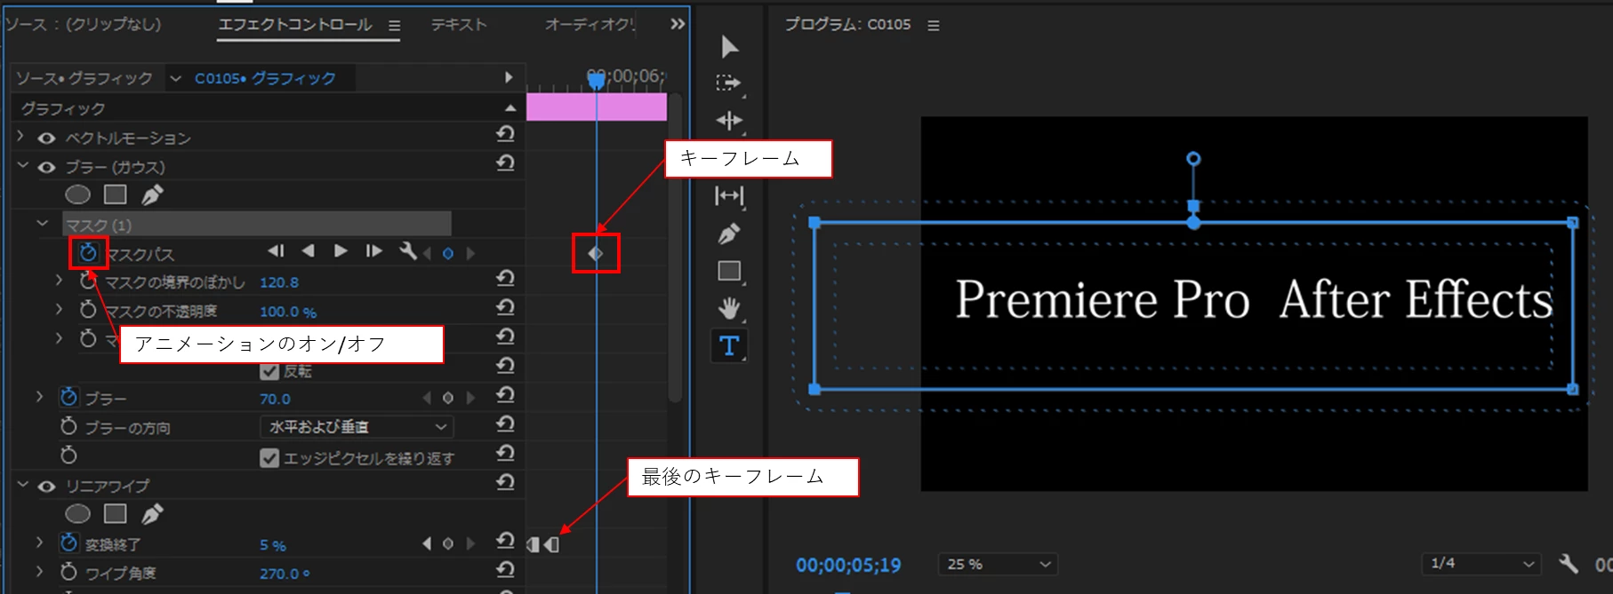1613x594 pixels.
Task: Go to next keyframe in ブラー row
Action: click(x=470, y=398)
